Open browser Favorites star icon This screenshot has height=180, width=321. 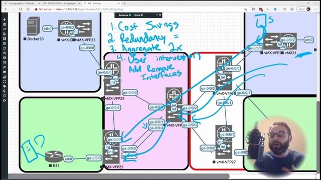[284, 9]
